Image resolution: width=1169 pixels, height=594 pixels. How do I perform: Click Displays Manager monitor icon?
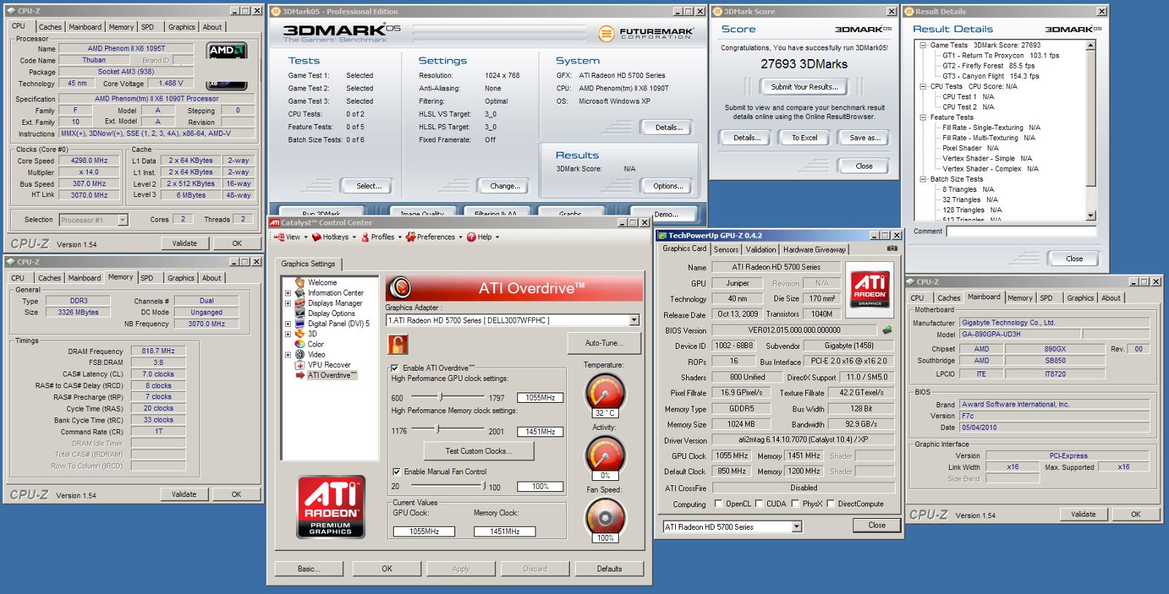pos(300,303)
